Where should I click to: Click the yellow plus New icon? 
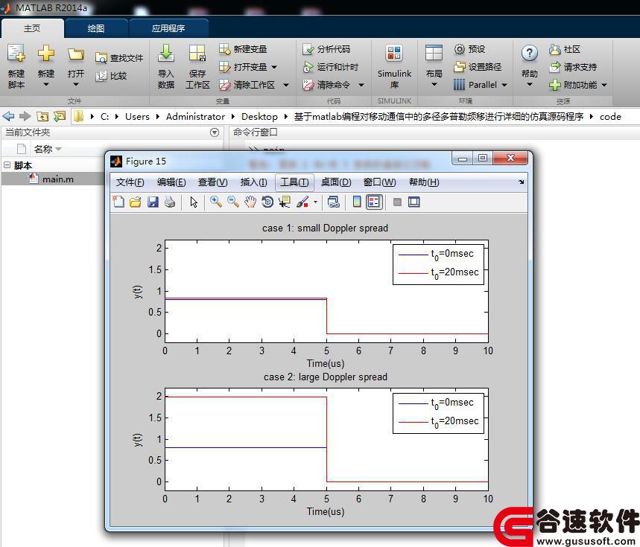pos(45,54)
